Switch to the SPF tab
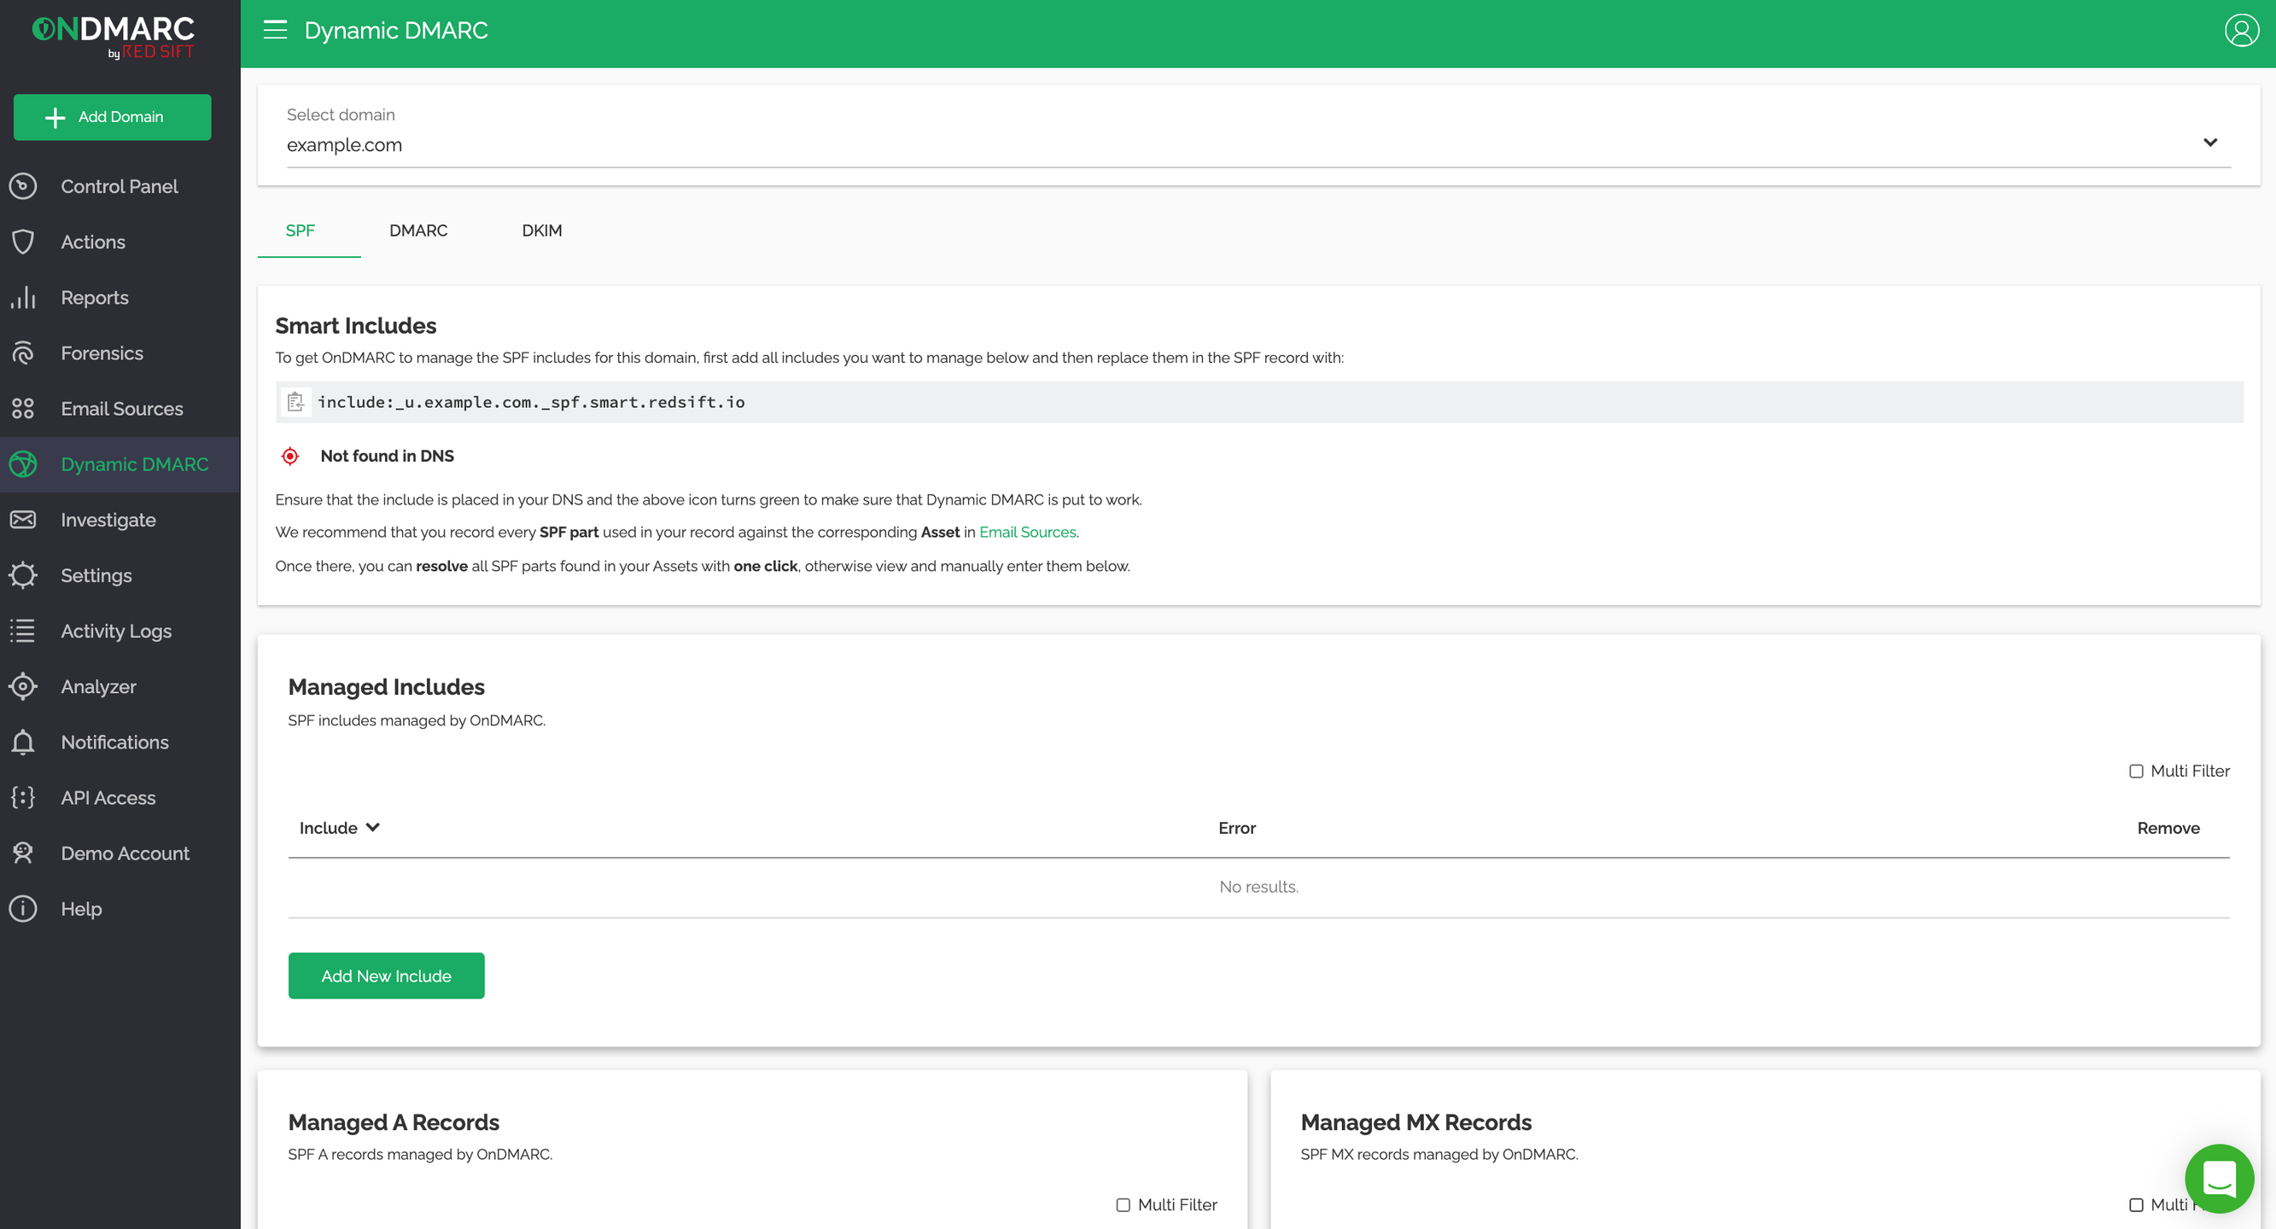2276x1229 pixels. [301, 230]
